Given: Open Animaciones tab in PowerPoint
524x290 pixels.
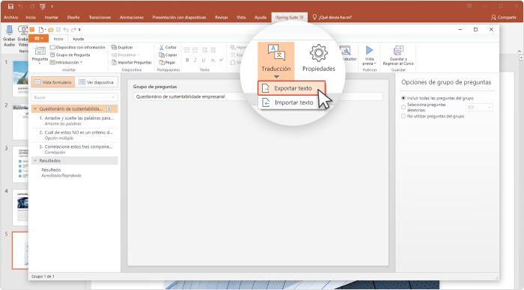Looking at the screenshot, I should [x=132, y=17].
